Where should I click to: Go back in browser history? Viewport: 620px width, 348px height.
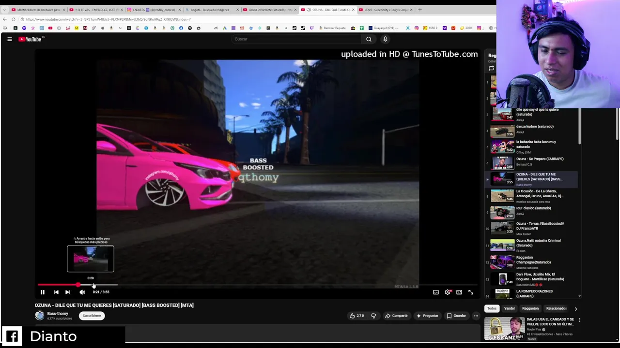point(5,19)
